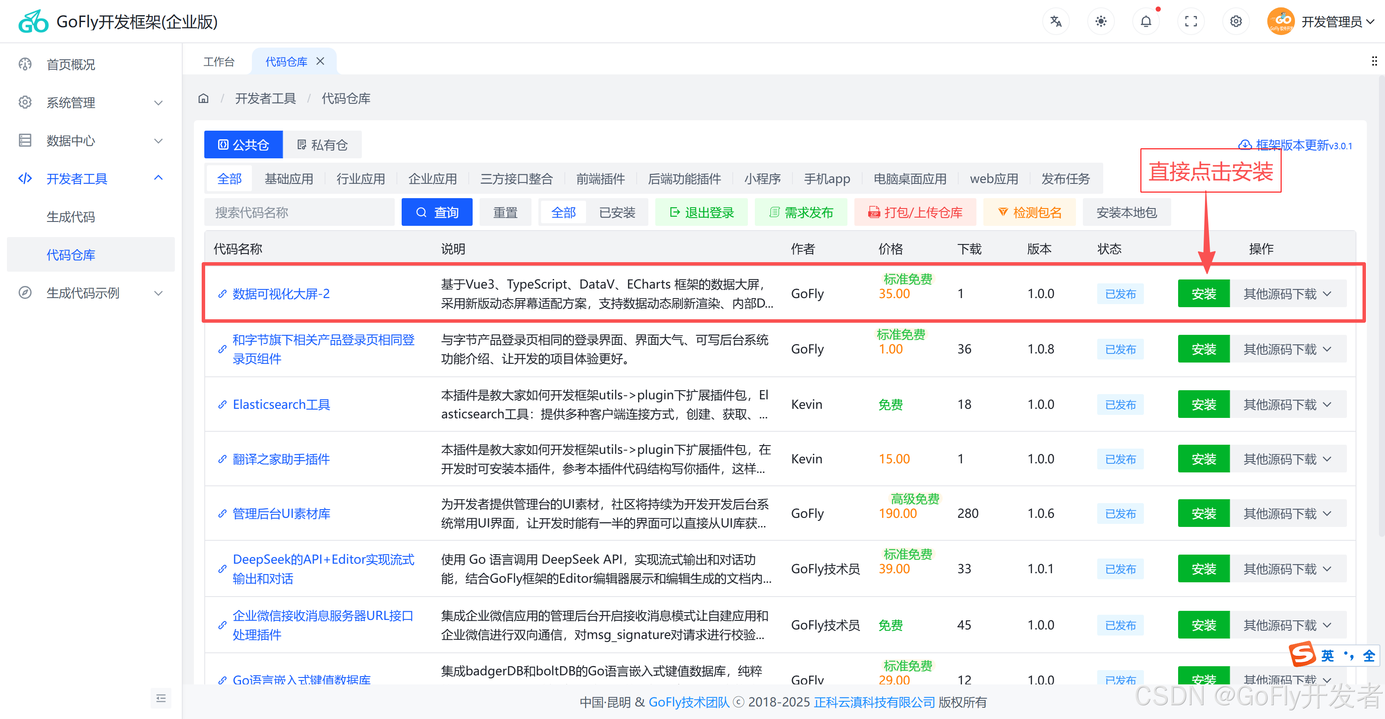1385x719 pixels.
Task: Open the notification bell
Action: 1146,21
